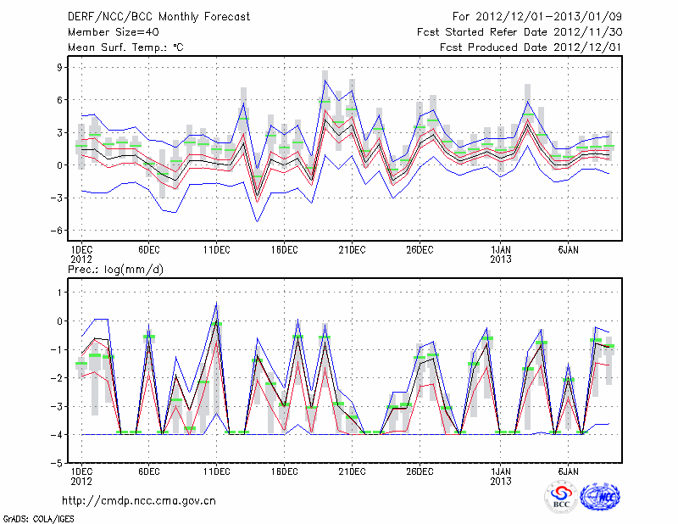Select 21DEC tick under the temperature chart

coord(352,250)
